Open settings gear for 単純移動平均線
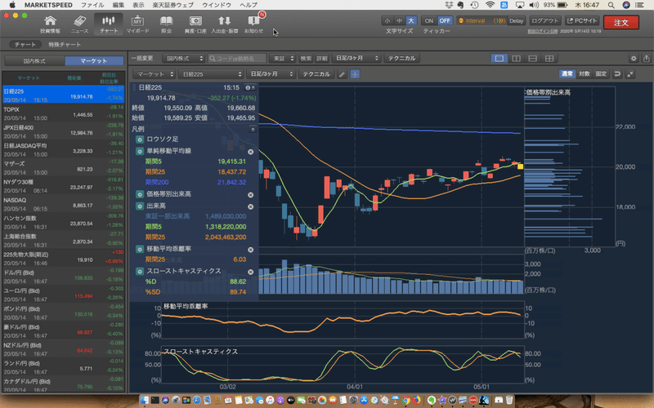 coord(140,151)
